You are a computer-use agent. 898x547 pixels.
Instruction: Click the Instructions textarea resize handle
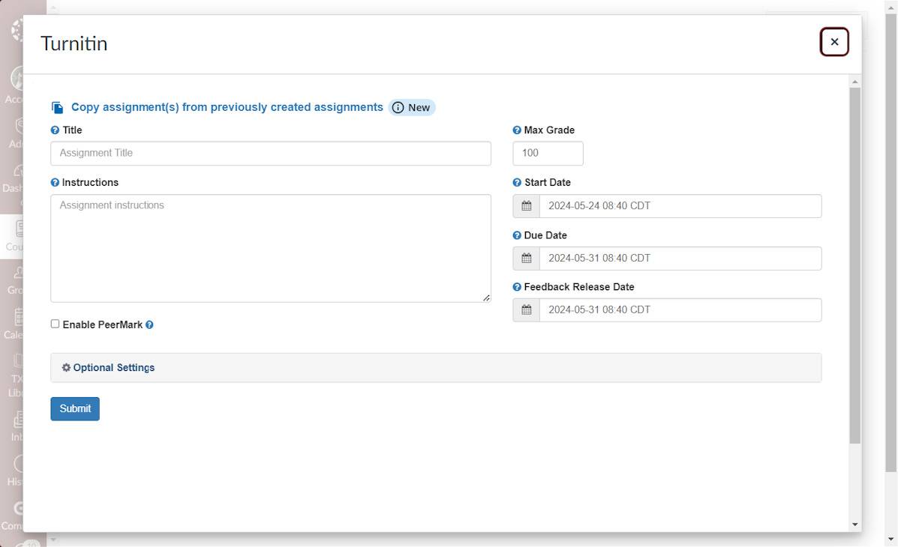coord(486,297)
